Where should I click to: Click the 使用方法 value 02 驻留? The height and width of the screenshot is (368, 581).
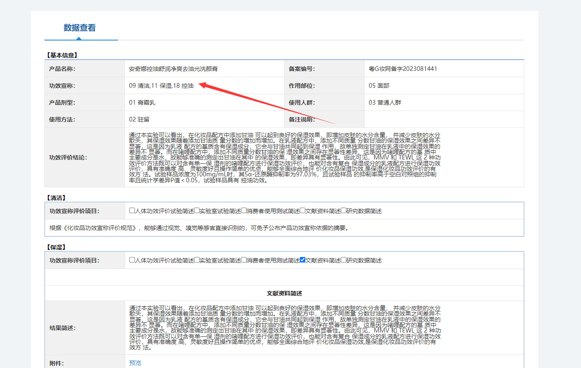point(139,119)
